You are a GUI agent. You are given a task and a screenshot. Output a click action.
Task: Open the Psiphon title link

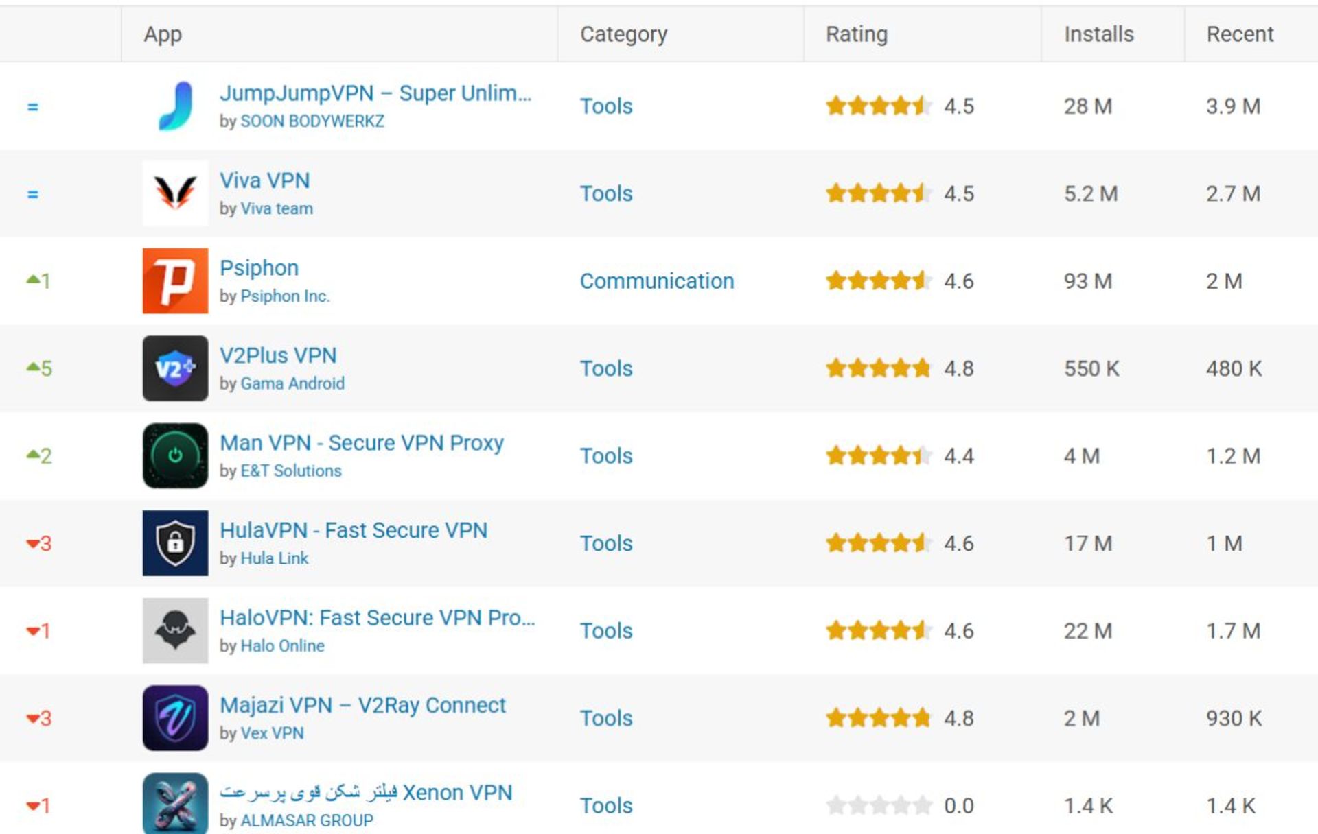point(259,268)
